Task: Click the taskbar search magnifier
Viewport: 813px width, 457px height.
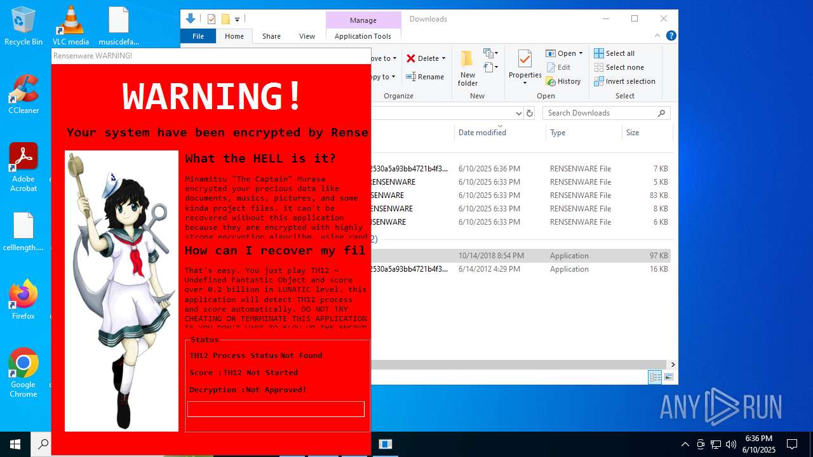Action: (x=43, y=444)
